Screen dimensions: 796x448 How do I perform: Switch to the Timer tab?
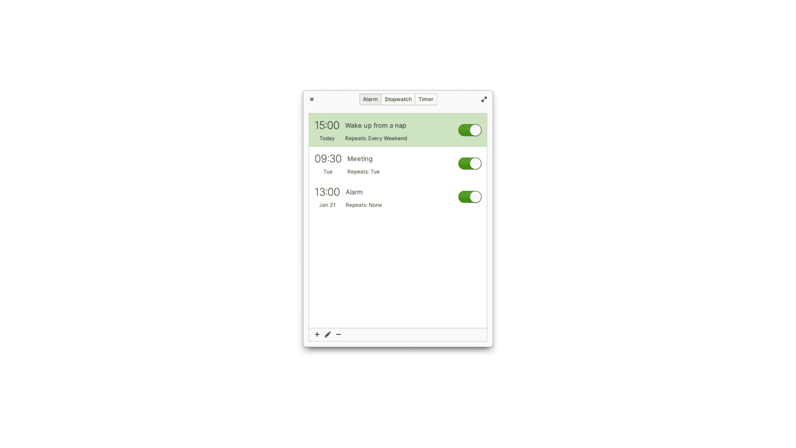pos(426,99)
